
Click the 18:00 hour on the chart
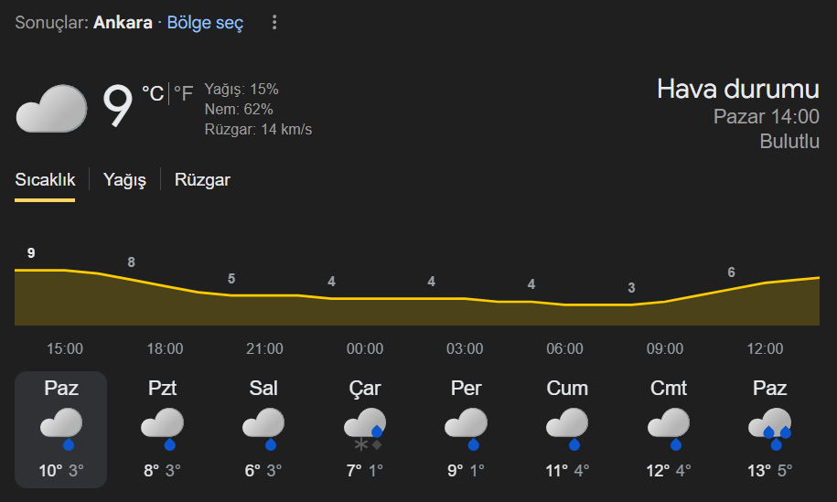click(x=165, y=349)
